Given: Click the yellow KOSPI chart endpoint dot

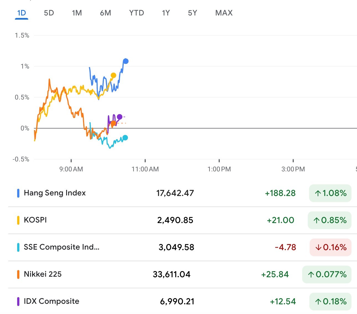Looking at the screenshot, I should click(113, 75).
